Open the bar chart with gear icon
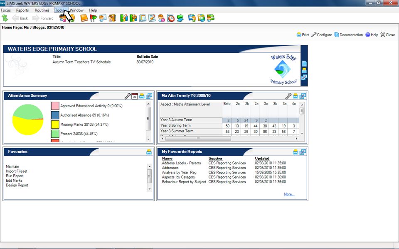Image resolution: width=399 pixels, height=249 pixels. (x=133, y=18)
